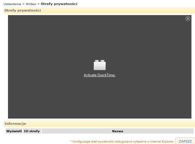Click the Wyświetl column header
The image size is (195, 144).
tap(14, 131)
